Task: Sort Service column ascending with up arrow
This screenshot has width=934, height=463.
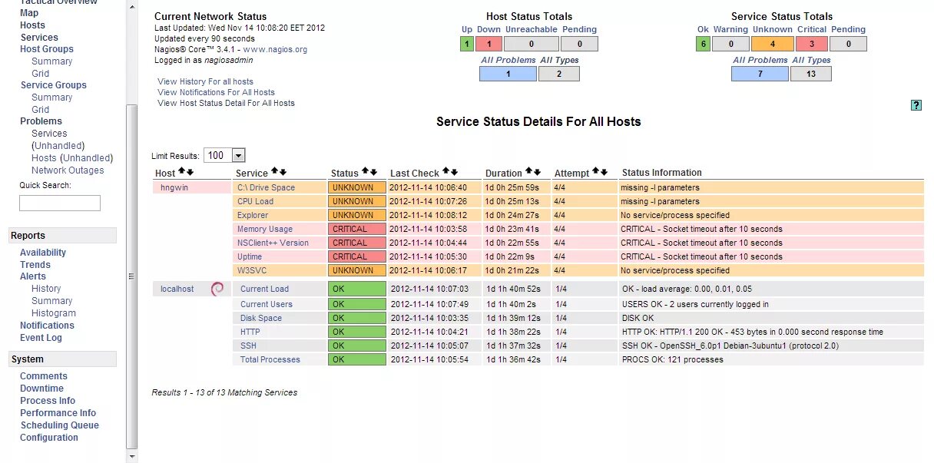Action: click(x=273, y=172)
